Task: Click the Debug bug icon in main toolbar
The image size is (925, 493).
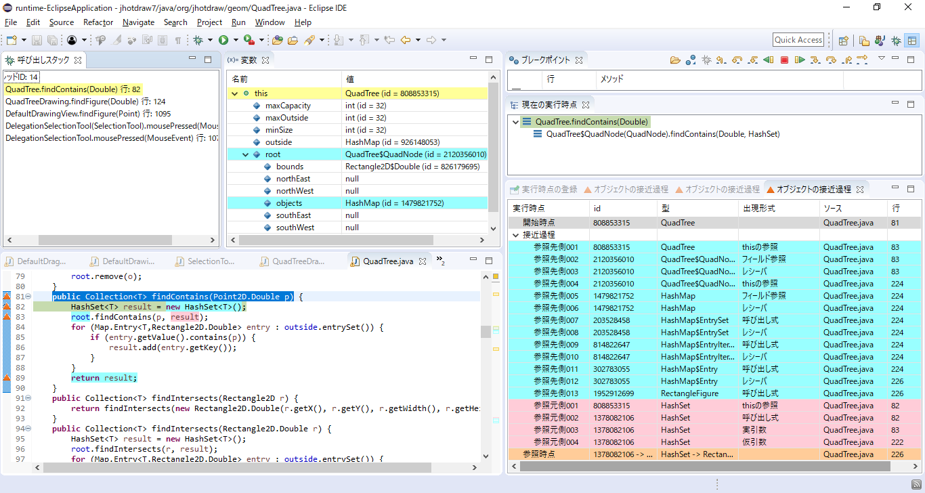Action: pos(197,40)
